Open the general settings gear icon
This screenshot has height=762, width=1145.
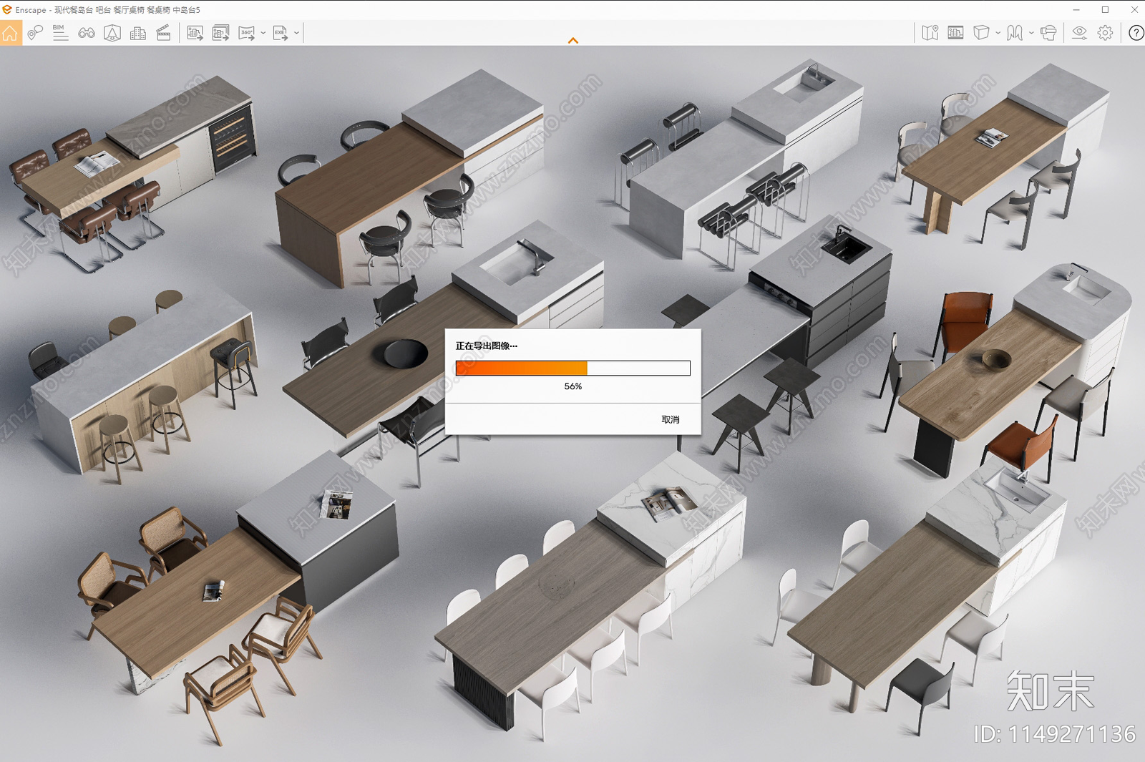pos(1105,33)
